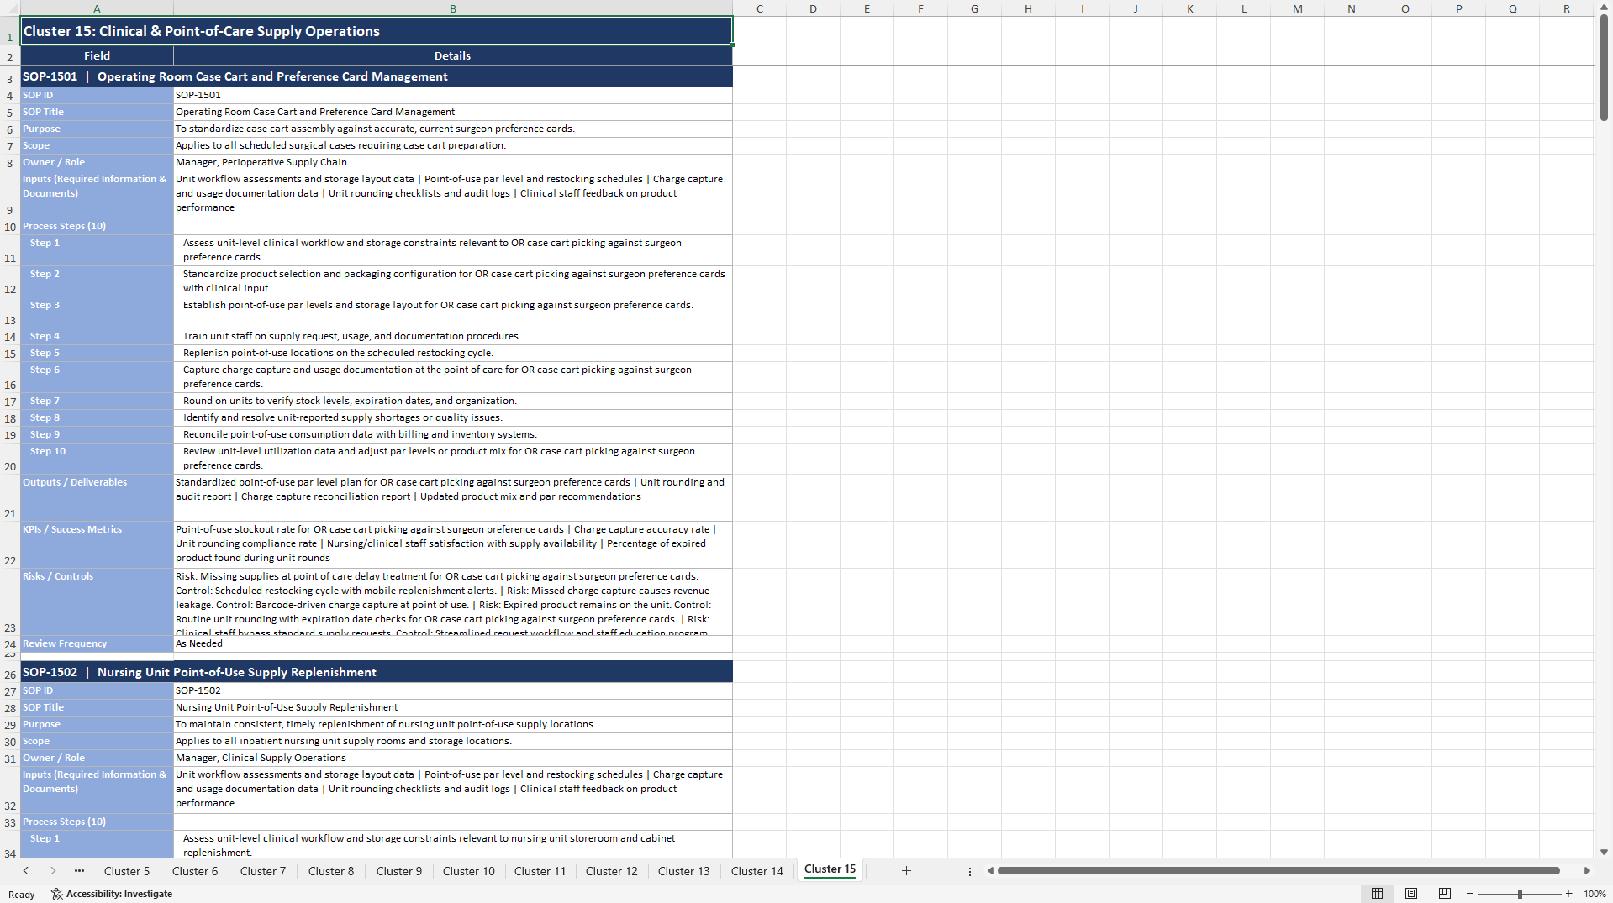Image resolution: width=1613 pixels, height=903 pixels.
Task: Click the horizontal scrollbar thumb
Action: [1278, 871]
